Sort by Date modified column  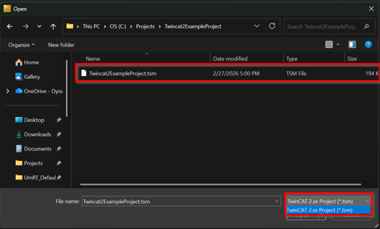[230, 59]
